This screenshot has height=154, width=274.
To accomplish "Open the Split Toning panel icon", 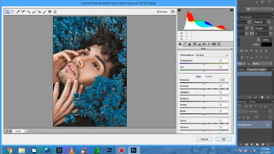I will (x=199, y=44).
